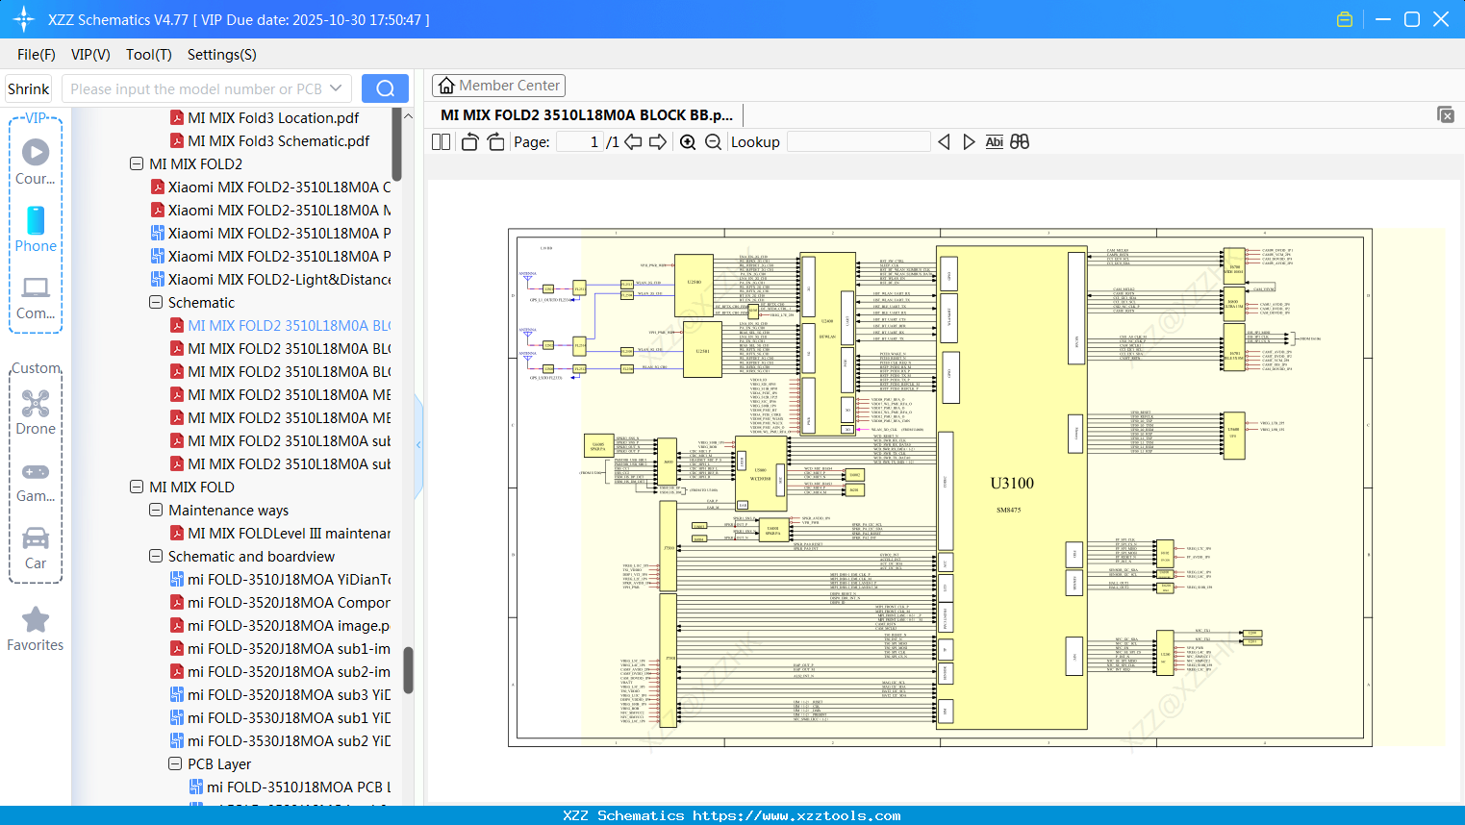Collapse the PCB Layer tree node

point(175,764)
